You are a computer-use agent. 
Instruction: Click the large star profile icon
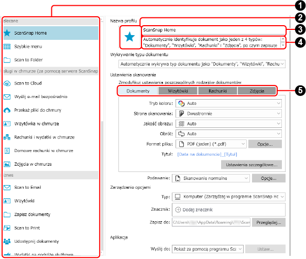[130, 37]
